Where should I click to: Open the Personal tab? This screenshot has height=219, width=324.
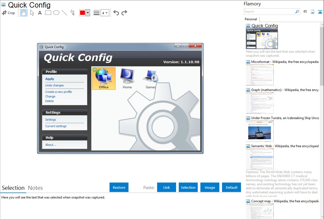[x=251, y=19]
